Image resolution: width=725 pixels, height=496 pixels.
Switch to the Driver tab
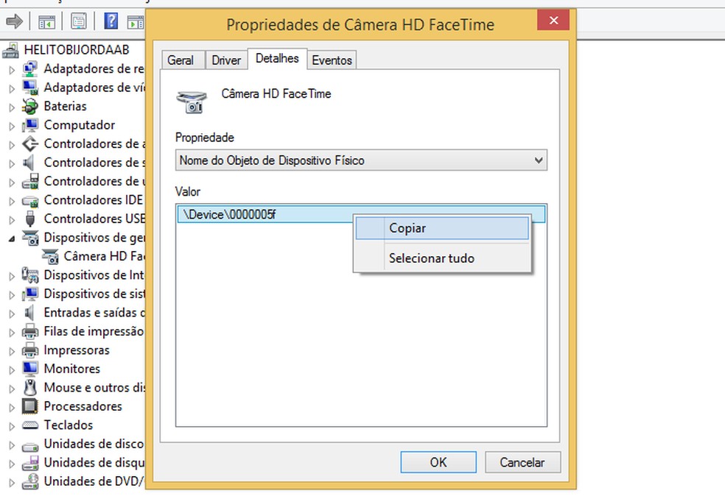[226, 60]
